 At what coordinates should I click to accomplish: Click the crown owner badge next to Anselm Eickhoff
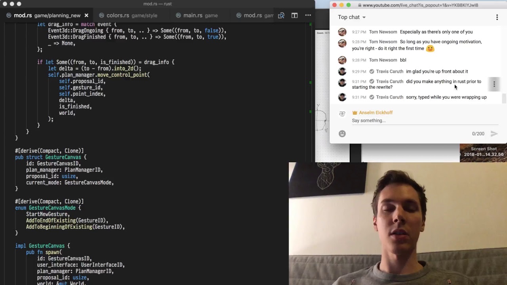355,113
